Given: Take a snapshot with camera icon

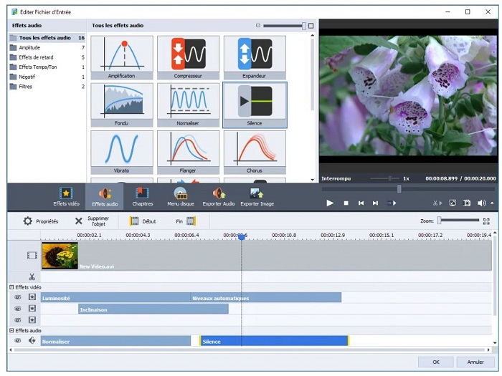Looking at the screenshot, I should [467, 203].
